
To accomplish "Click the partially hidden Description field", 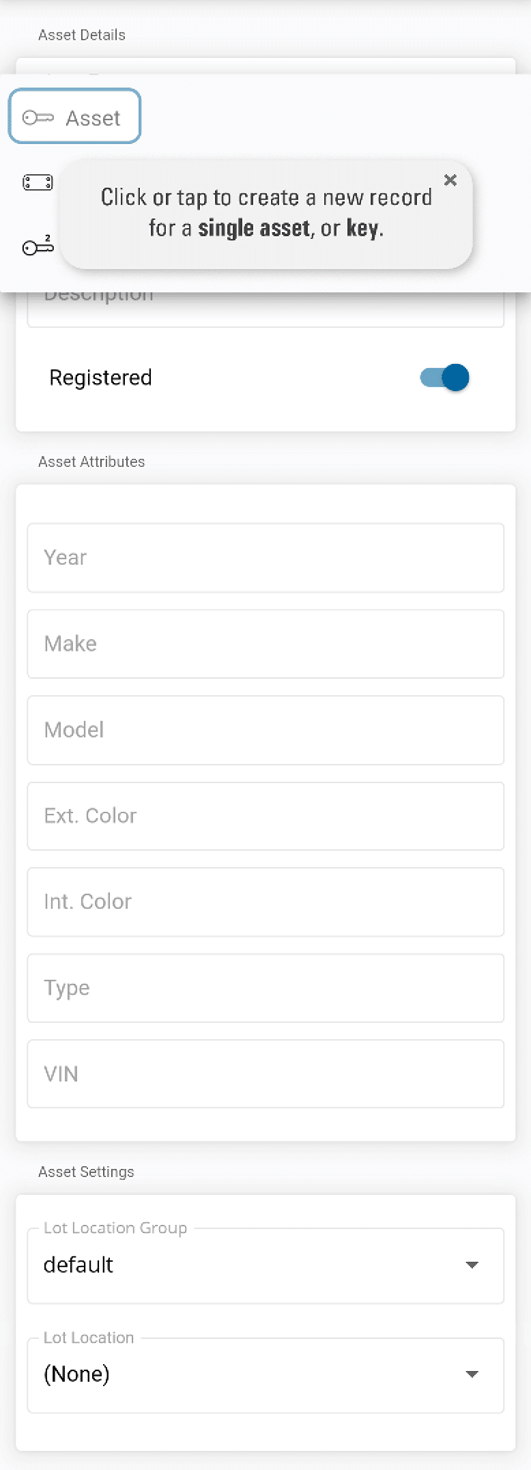I will (x=265, y=309).
